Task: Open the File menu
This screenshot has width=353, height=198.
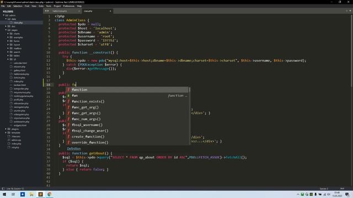Action: pyautogui.click(x=3, y=6)
